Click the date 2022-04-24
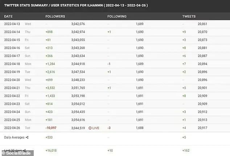230x156 pixels. point(12,112)
